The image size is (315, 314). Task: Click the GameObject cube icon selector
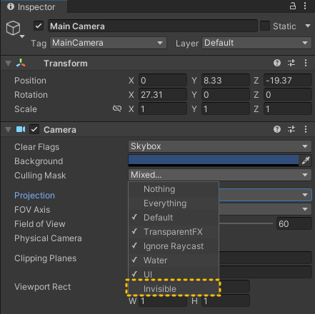(14, 29)
